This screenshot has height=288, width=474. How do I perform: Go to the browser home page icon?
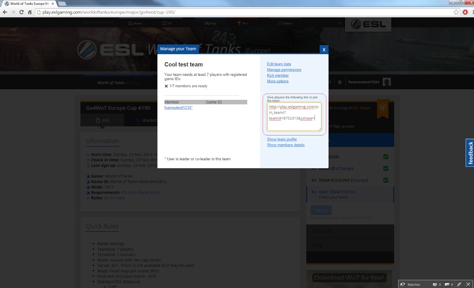pos(30,12)
